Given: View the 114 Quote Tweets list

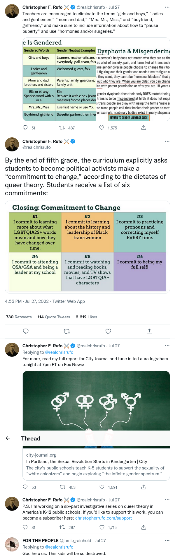Looking at the screenshot, I should pyautogui.click(x=54, y=317).
